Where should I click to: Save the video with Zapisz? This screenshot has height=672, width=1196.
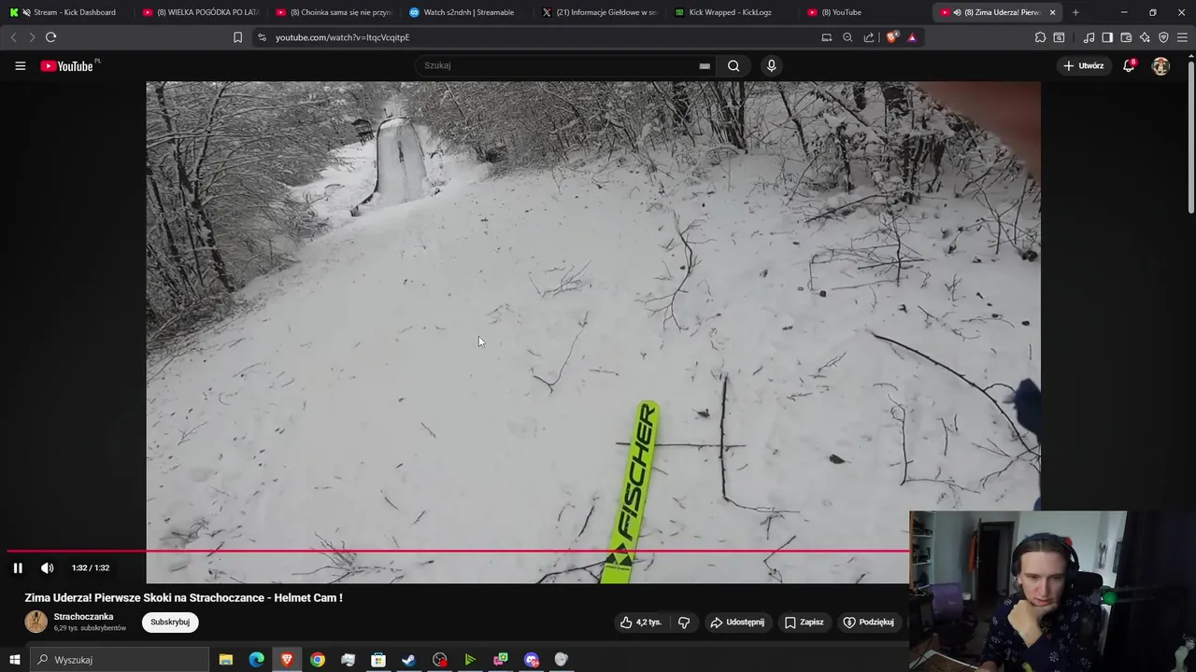tap(804, 622)
